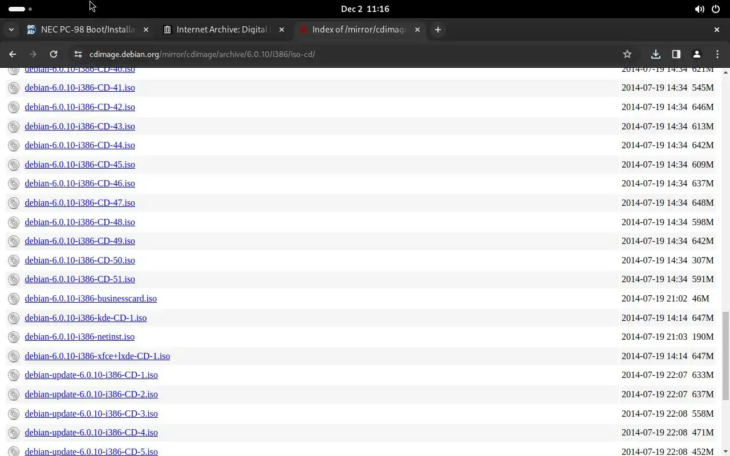The image size is (730, 456).
Task: Download debian-6.0.10-i386-CD-41.iso
Action: [x=80, y=88]
